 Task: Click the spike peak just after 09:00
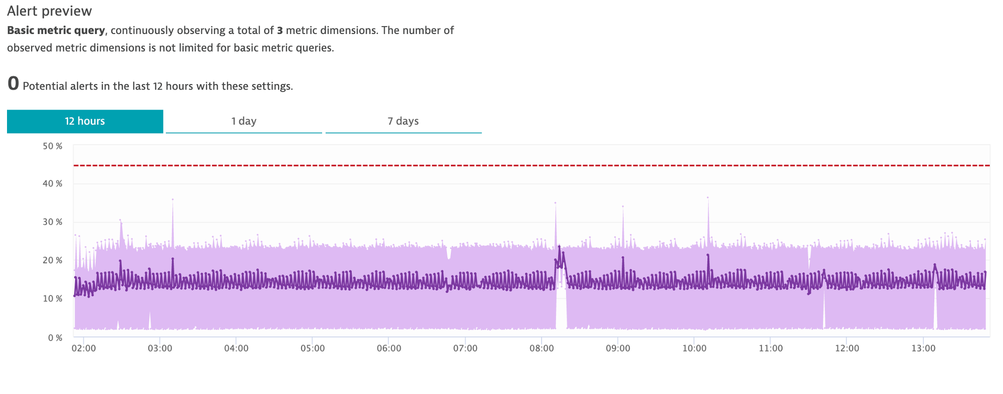[623, 207]
